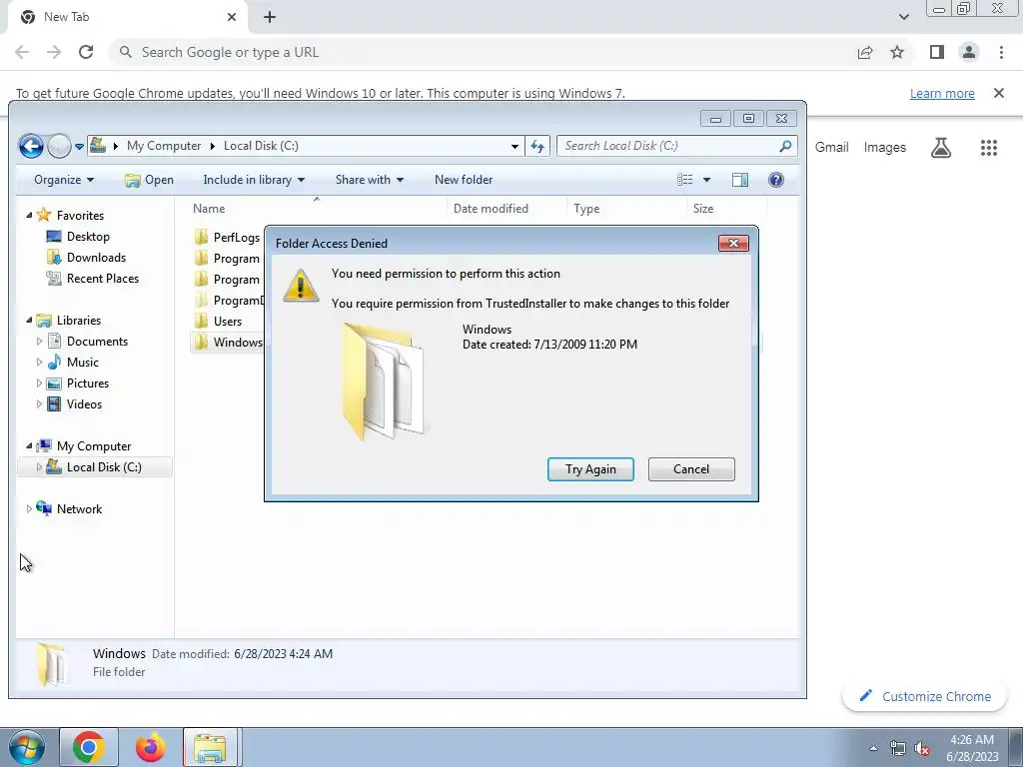
Task: Click New folder in Explorer toolbar
Action: click(464, 180)
